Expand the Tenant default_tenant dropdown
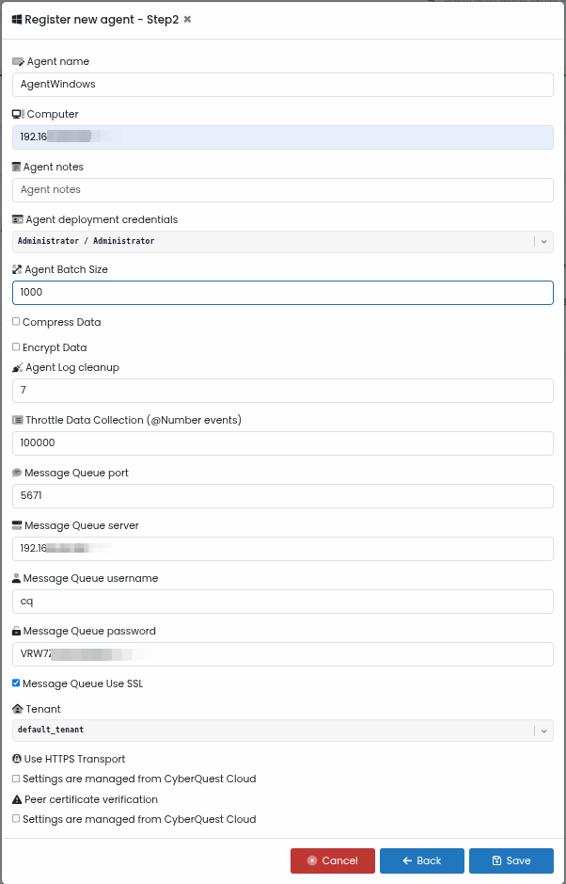 tap(283, 731)
